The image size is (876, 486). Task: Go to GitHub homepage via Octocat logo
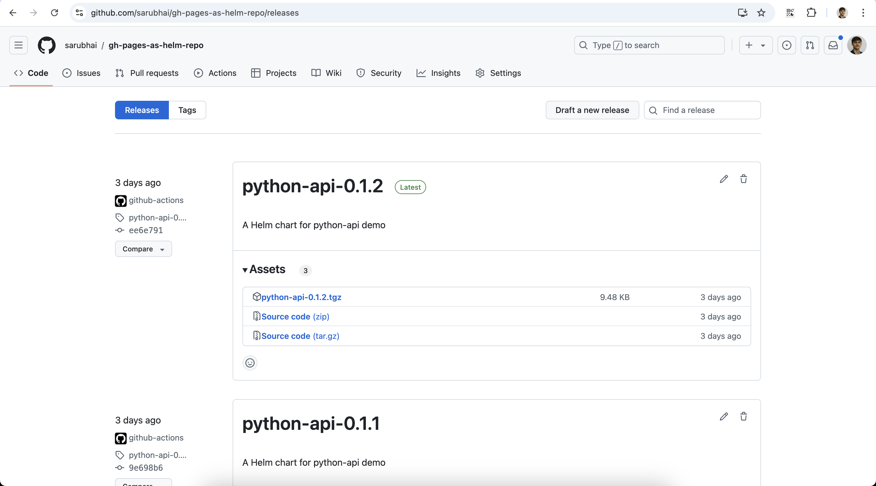47,45
